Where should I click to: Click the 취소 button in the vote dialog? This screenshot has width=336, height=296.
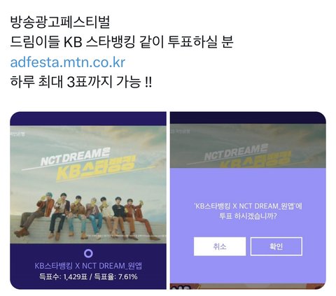[220, 246]
